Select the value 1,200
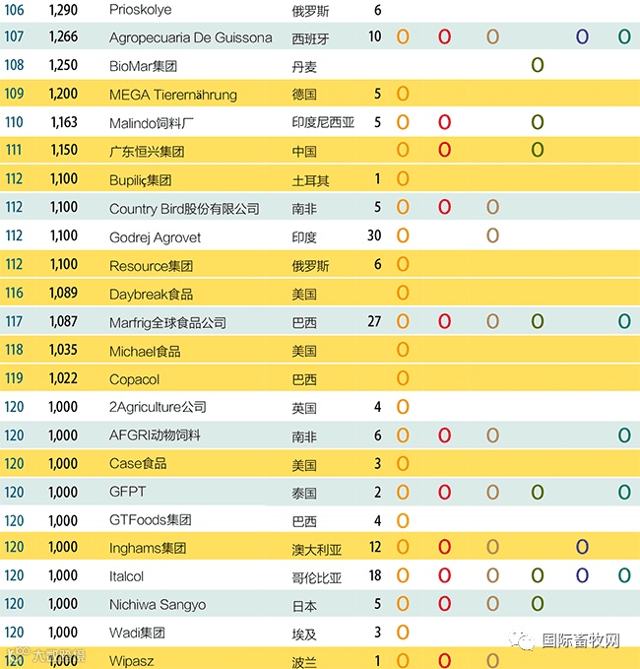The width and height of the screenshot is (640, 669). point(64,94)
